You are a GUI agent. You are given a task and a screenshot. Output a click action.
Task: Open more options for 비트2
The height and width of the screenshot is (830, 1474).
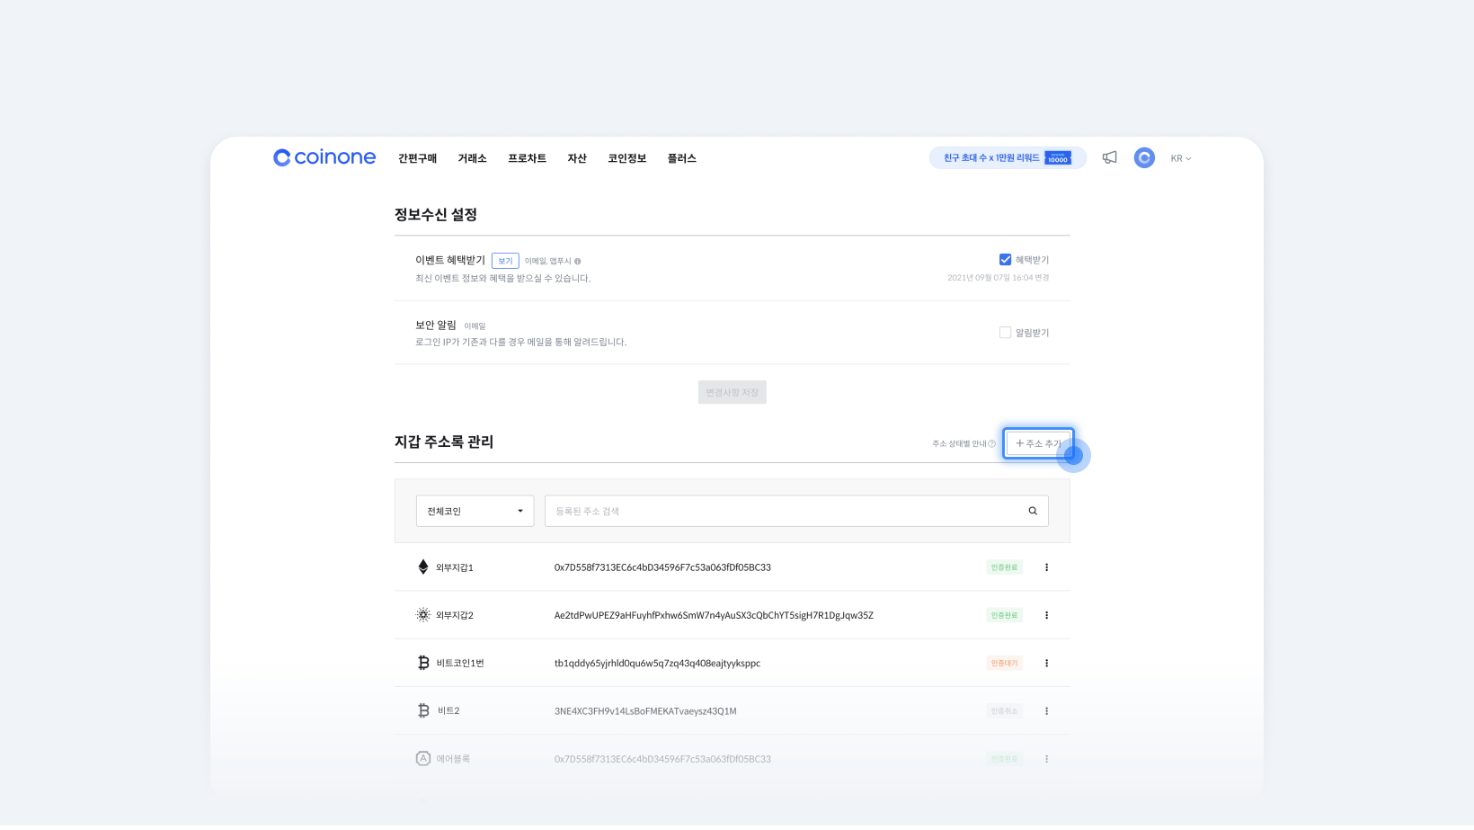click(x=1046, y=711)
